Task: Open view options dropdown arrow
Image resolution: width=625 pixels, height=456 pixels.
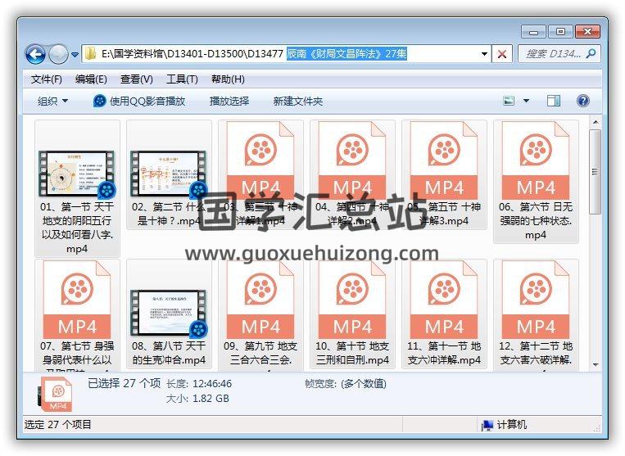Action: 526,101
